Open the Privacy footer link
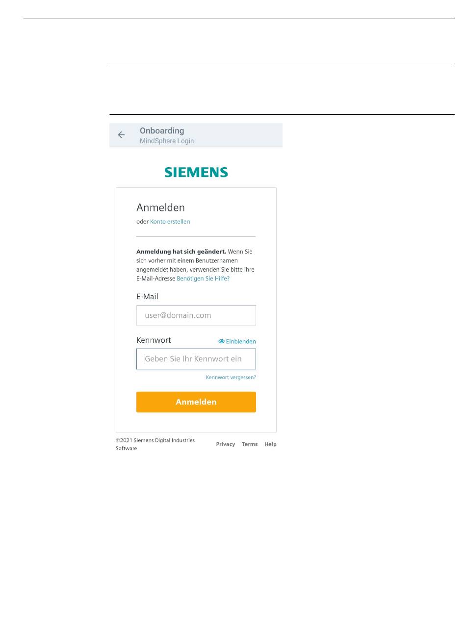Image resolution: width=466 pixels, height=638 pixels. point(226,444)
